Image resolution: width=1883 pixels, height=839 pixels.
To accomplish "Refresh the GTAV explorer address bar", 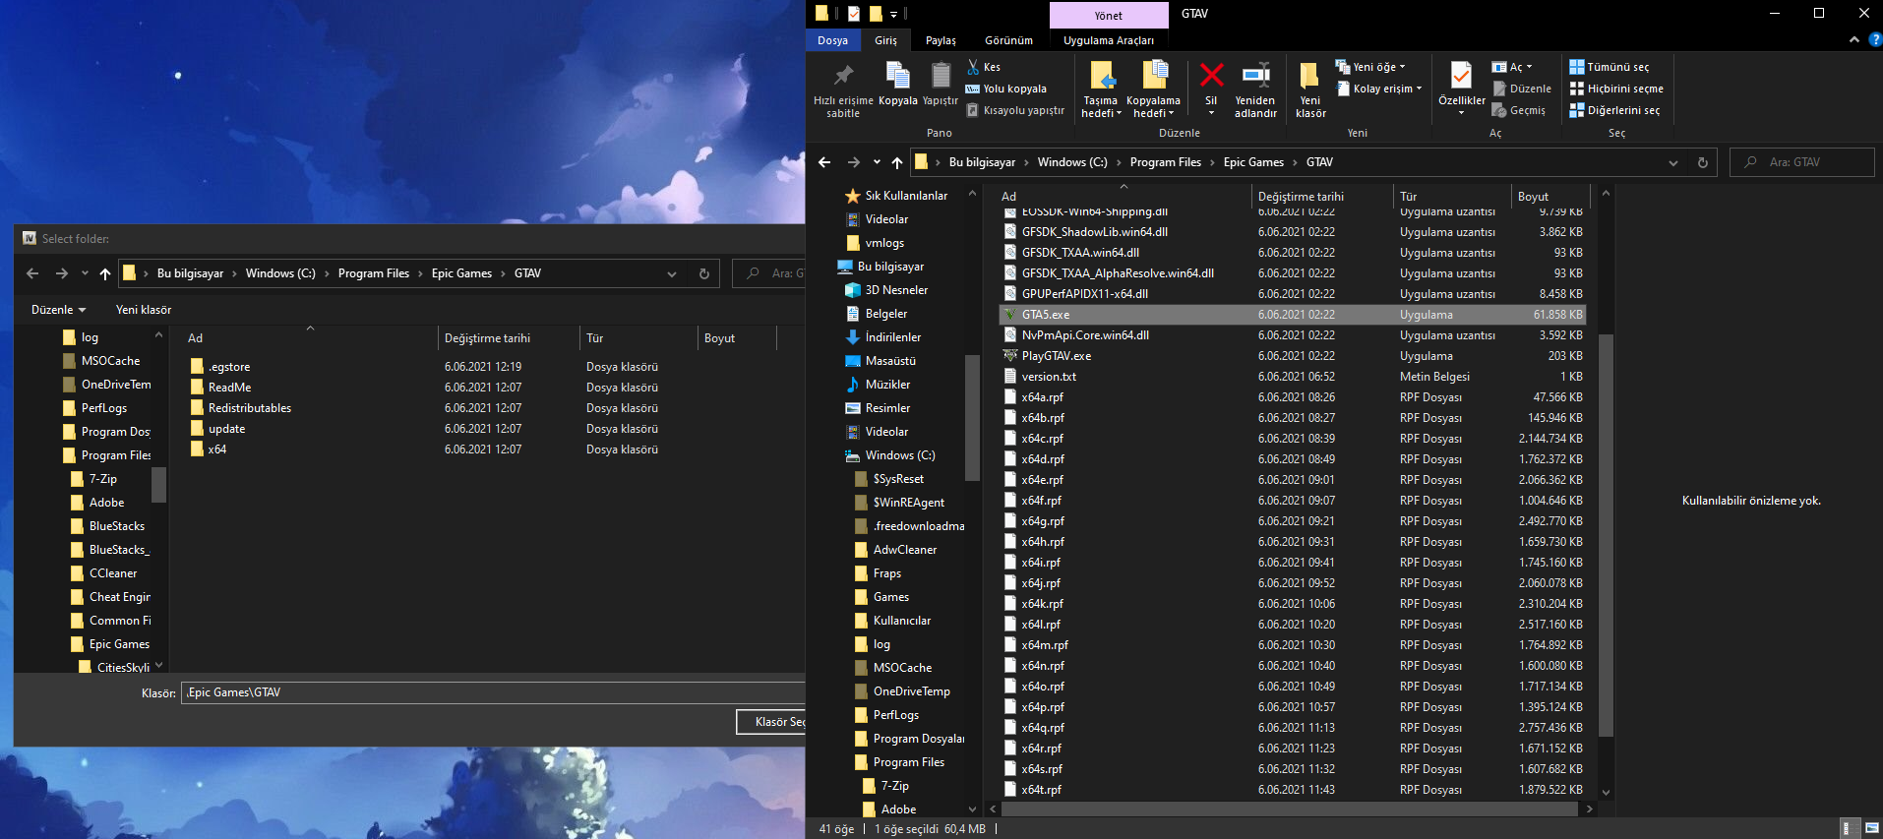I will click(x=1703, y=162).
